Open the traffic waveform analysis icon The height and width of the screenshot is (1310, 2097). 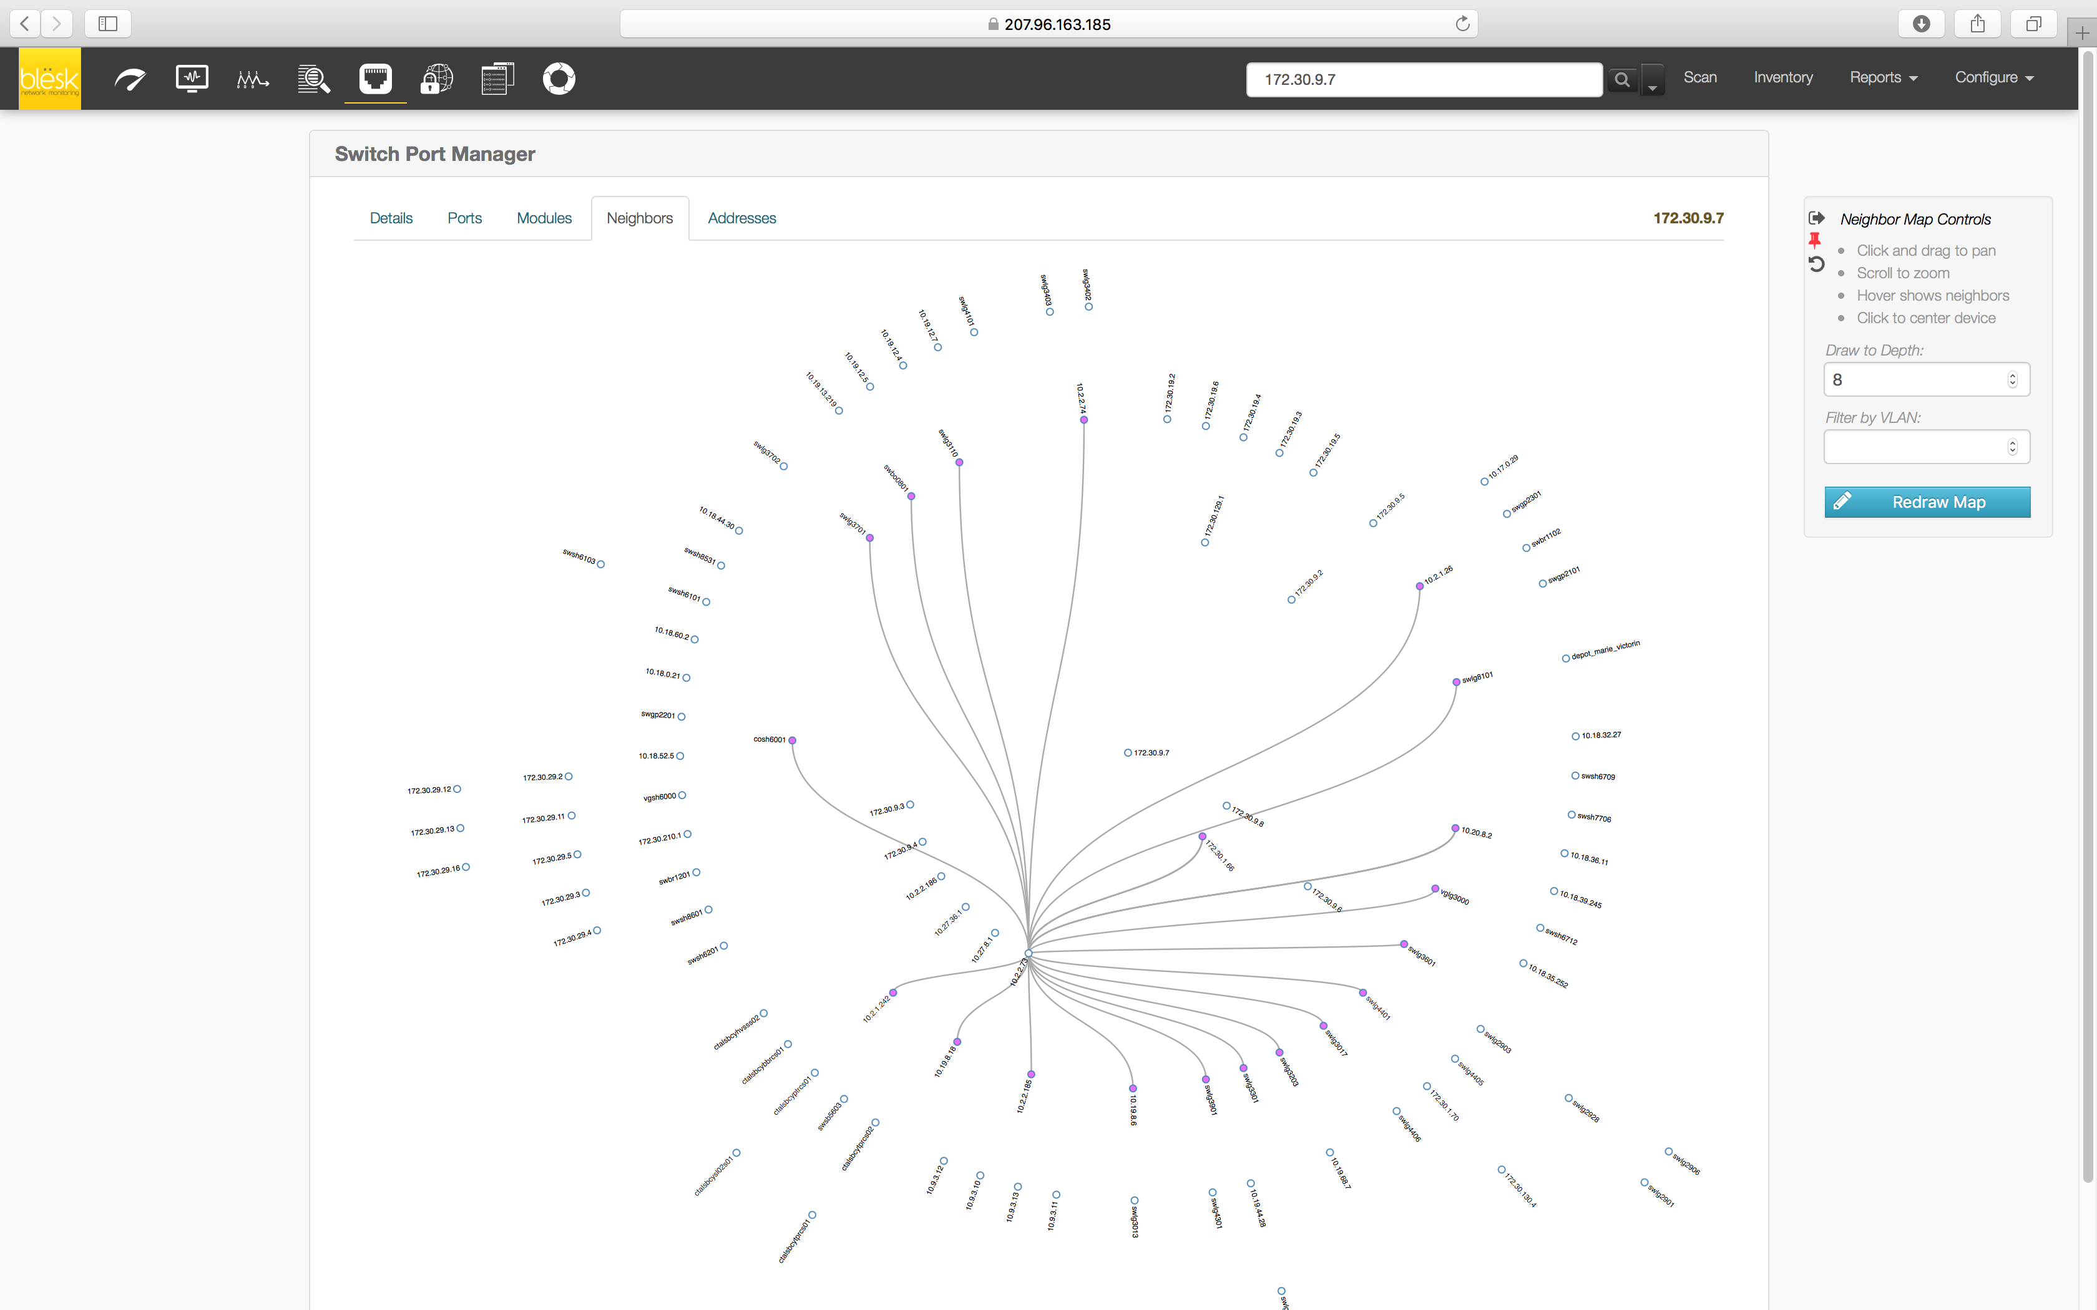coord(252,79)
